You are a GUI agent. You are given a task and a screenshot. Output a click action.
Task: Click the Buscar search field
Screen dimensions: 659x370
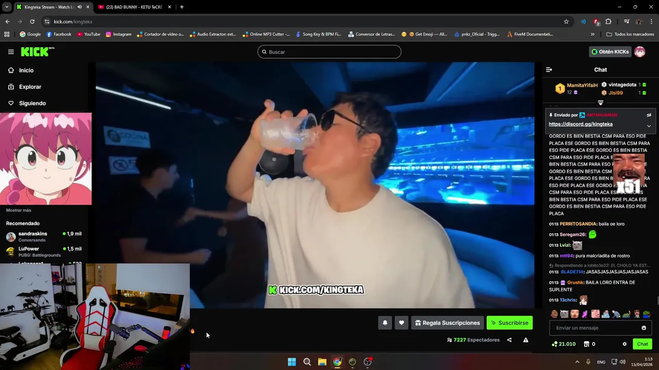click(x=329, y=52)
